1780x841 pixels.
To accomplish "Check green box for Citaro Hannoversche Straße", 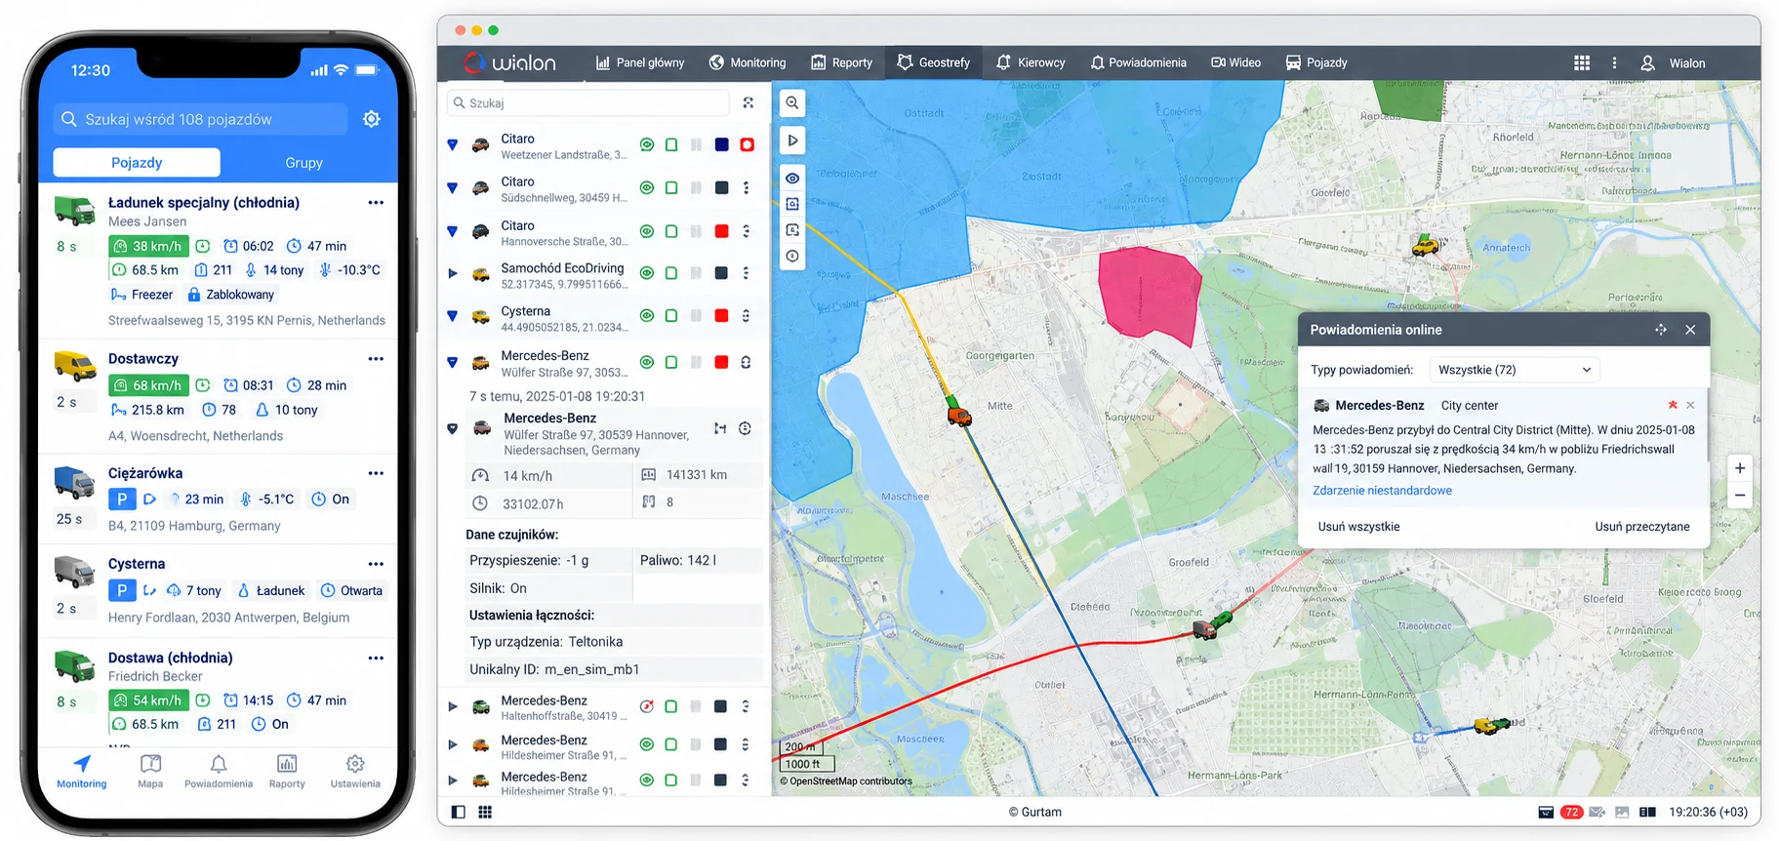I will point(671,231).
